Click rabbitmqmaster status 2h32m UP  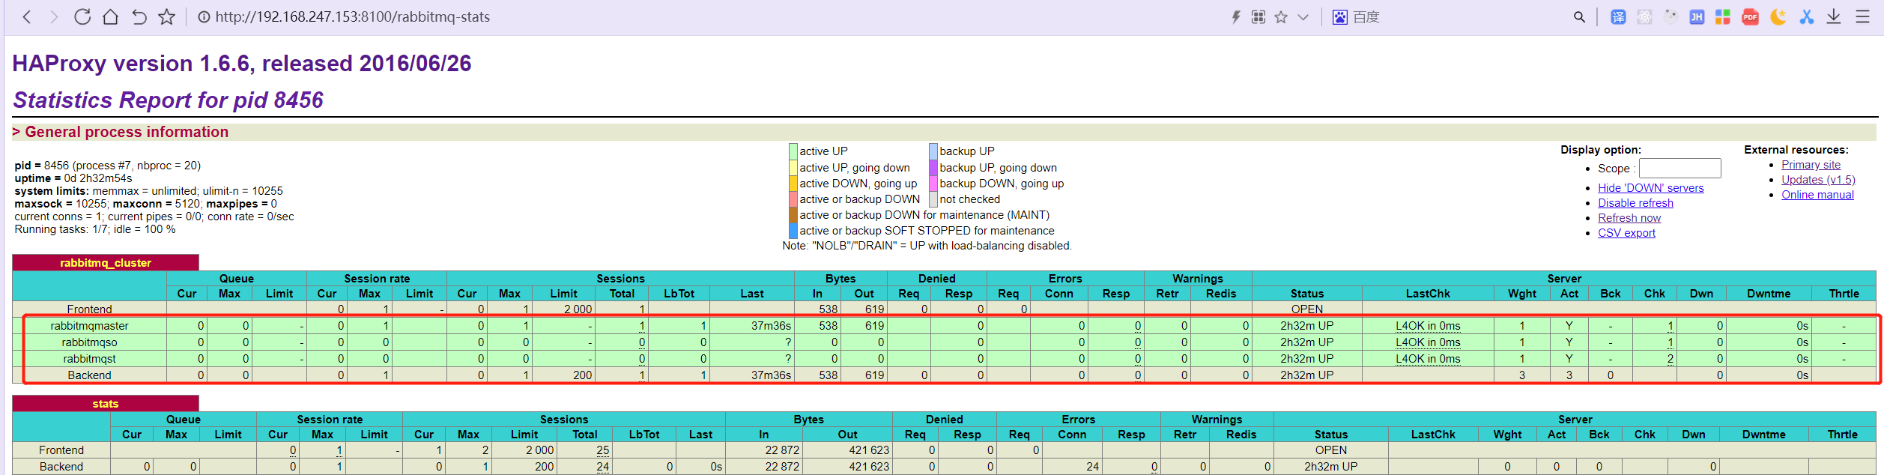click(x=1306, y=326)
